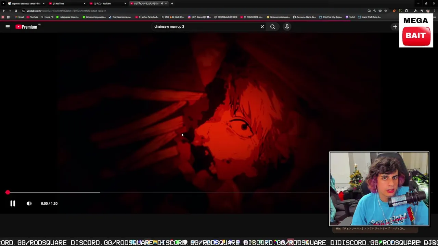438x246 pixels.
Task: Open the cast/install screen icon
Action: [369, 11]
